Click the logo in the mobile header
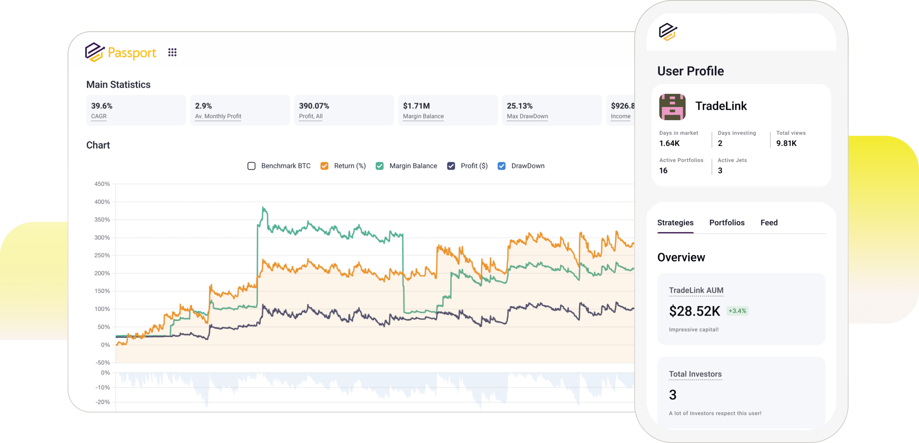This screenshot has width=919, height=443. tap(667, 32)
